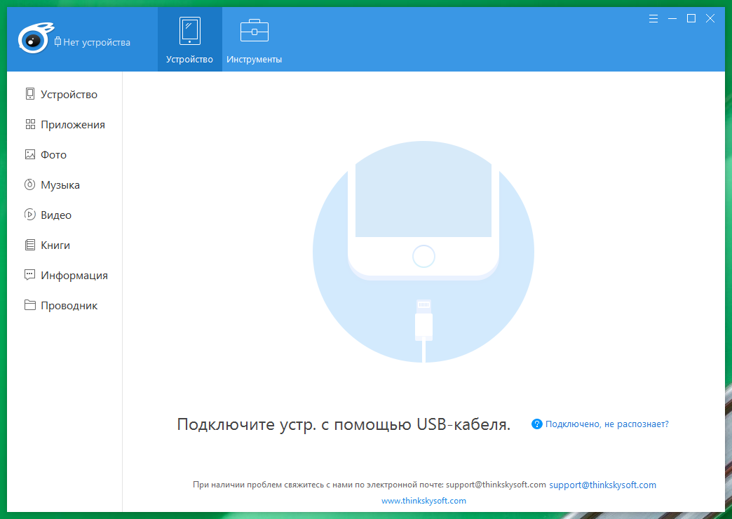The image size is (732, 519).
Task: Click the blue question mark help icon
Action: click(537, 424)
